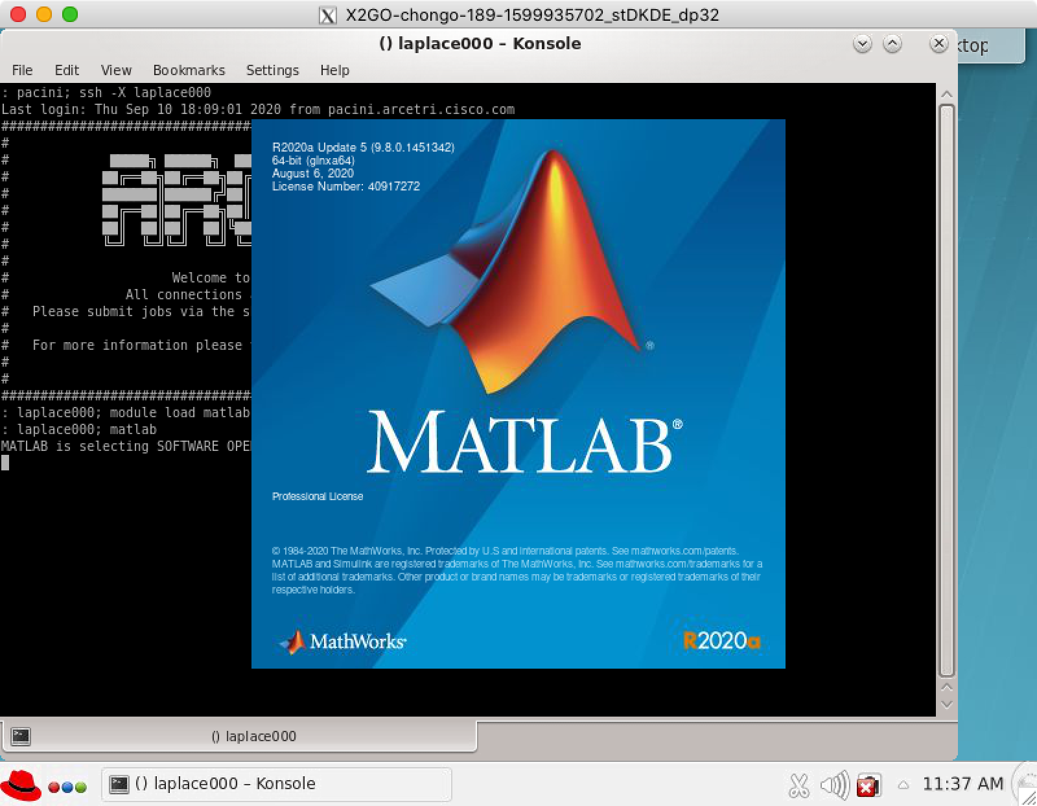Screen dimensions: 1037x806
Task: Open the Red Hat application launcher
Action: pyautogui.click(x=21, y=784)
